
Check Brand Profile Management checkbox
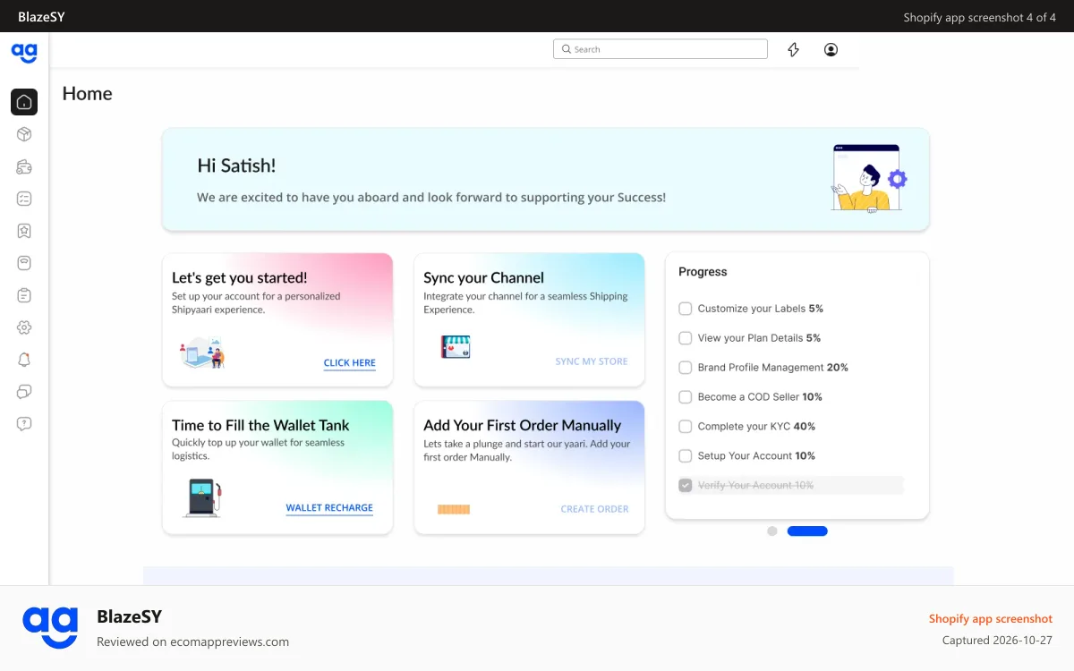click(686, 368)
